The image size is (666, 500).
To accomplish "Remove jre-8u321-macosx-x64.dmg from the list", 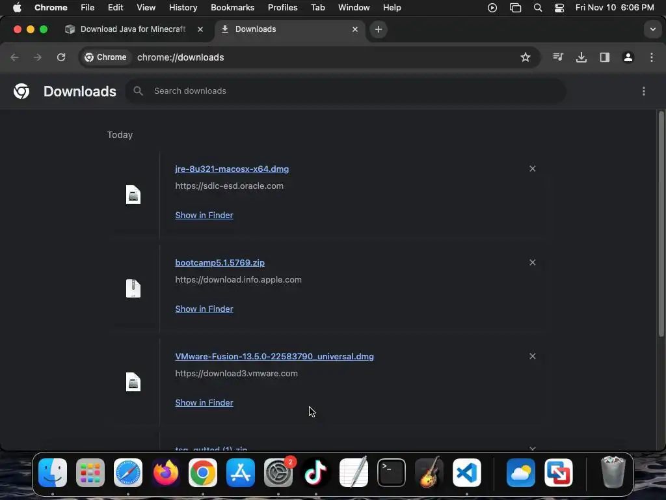I will pyautogui.click(x=533, y=169).
